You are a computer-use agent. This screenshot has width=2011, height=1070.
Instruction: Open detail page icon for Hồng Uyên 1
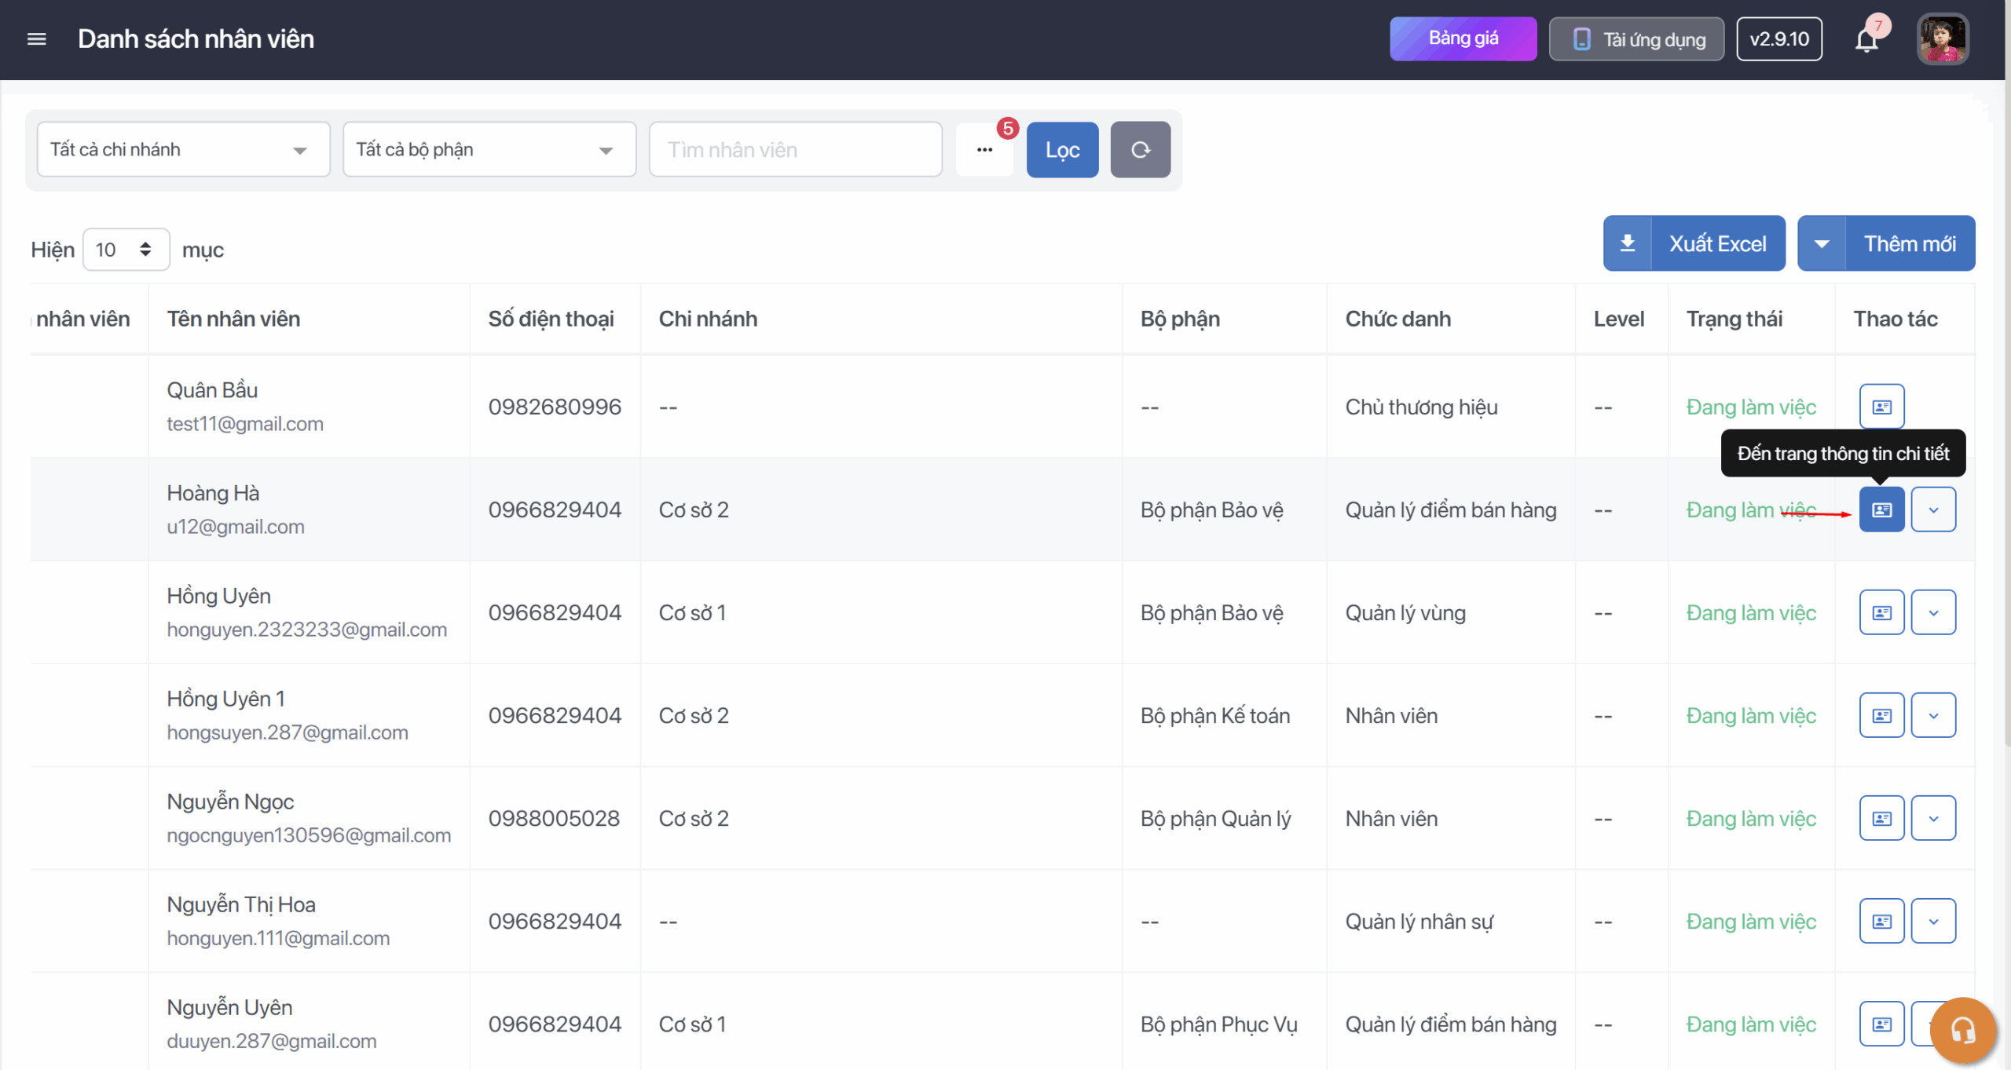(1881, 715)
